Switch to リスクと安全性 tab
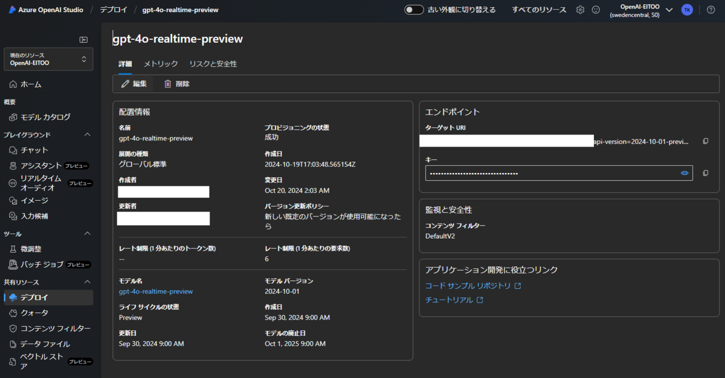This screenshot has height=378, width=725. pyautogui.click(x=213, y=63)
